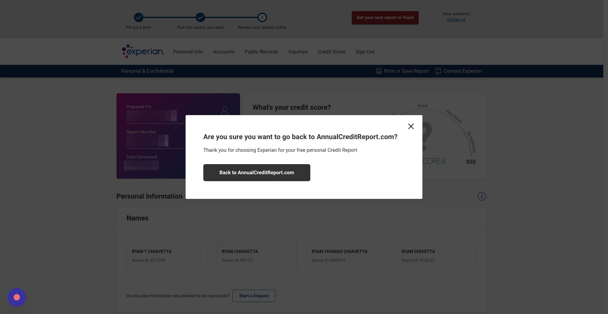Click the Fill out a form checkmark step
608x314 pixels.
(138, 17)
